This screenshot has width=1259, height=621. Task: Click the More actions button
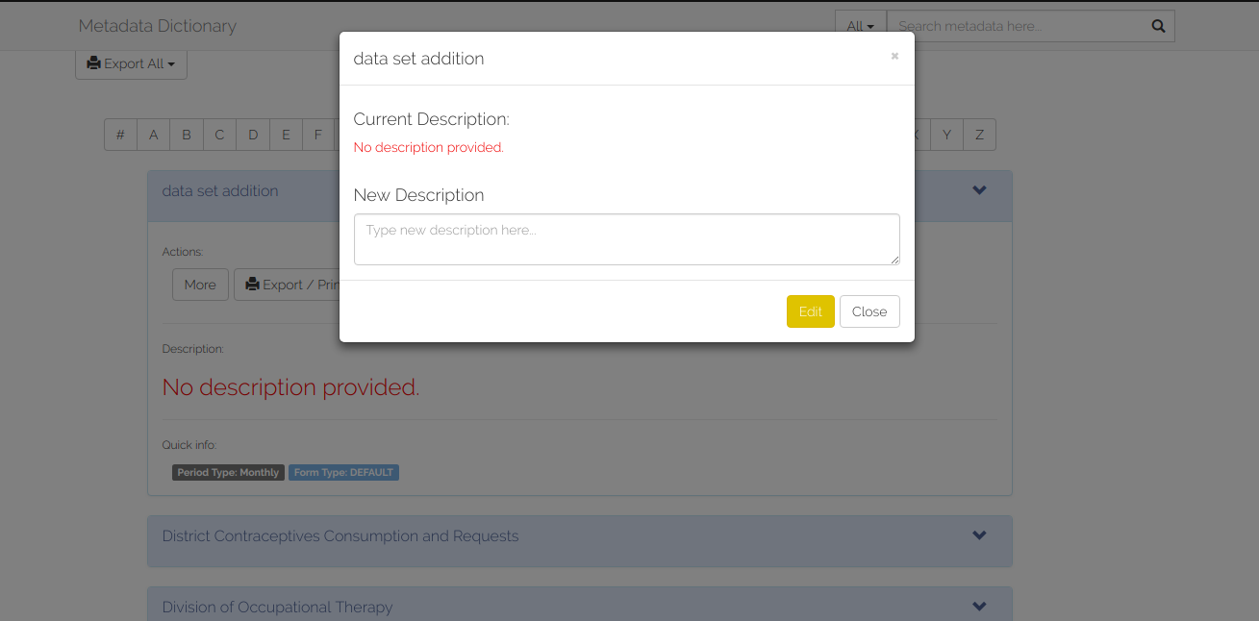click(x=200, y=285)
